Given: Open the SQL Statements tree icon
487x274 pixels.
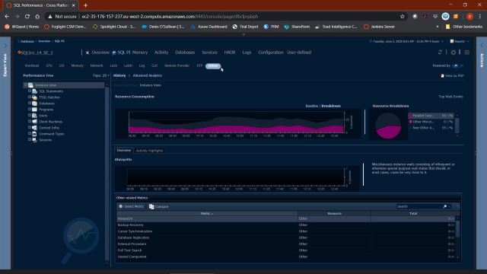Looking at the screenshot, I should click(34, 91).
